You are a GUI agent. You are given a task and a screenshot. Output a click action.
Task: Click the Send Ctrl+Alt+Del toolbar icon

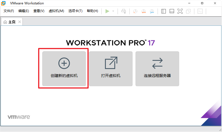pyautogui.click(x=124, y=11)
